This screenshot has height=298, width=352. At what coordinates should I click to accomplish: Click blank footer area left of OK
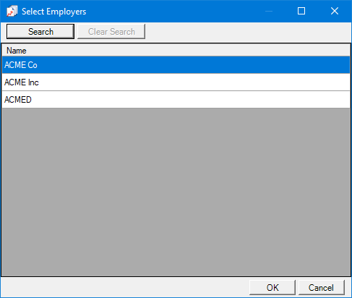pos(125,287)
